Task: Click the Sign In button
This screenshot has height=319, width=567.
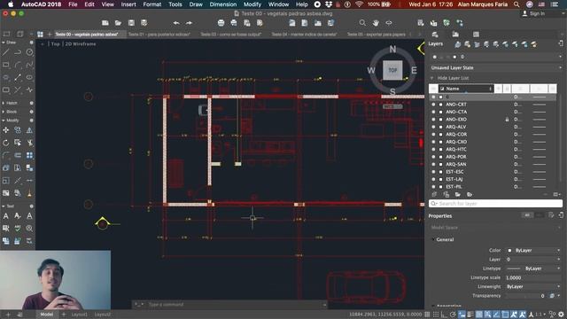Action: [x=533, y=13]
